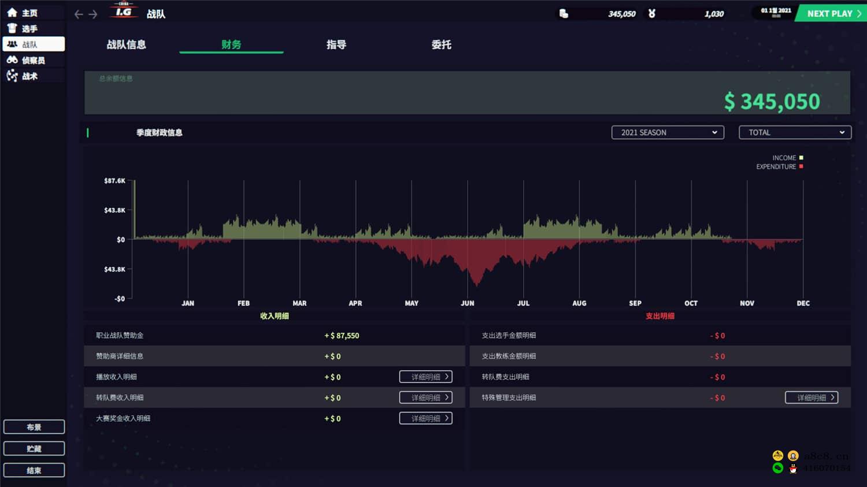Screen dimensions: 867x487
Task: Click the green INCOME legend swatch
Action: pyautogui.click(x=801, y=158)
